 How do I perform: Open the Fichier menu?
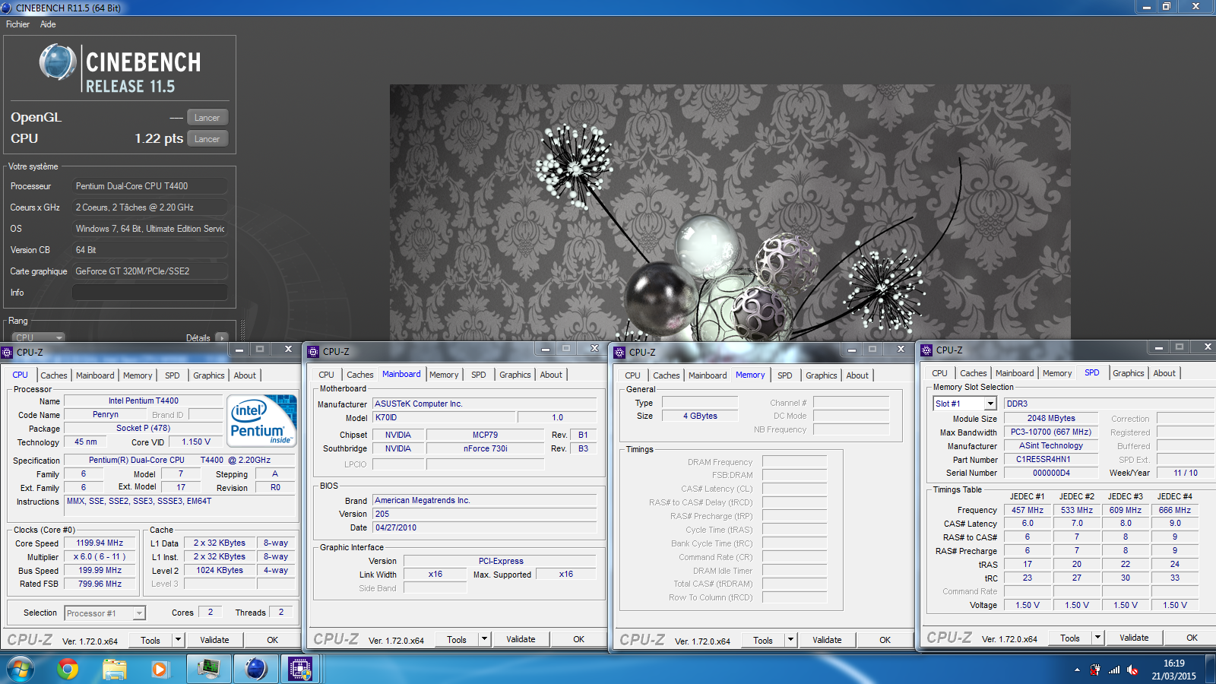point(17,24)
